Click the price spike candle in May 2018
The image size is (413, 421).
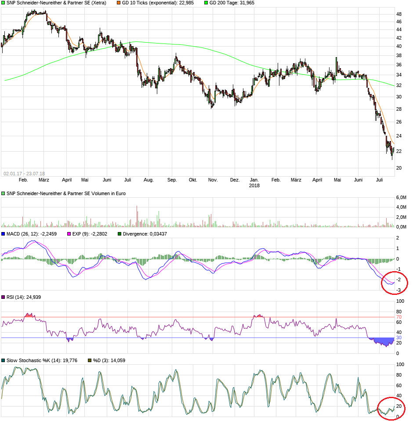pos(336,66)
